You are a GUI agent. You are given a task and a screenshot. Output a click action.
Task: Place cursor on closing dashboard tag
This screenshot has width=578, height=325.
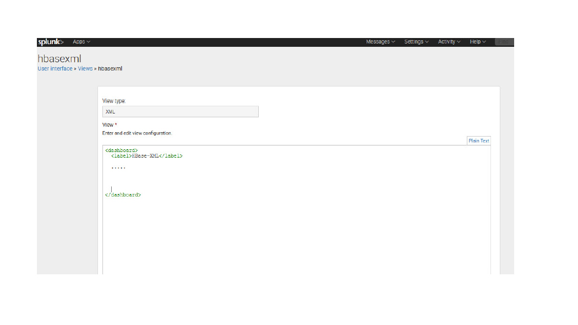(123, 194)
